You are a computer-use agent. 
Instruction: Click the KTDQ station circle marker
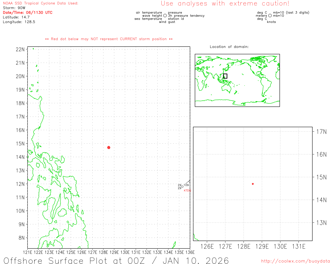click(183, 186)
